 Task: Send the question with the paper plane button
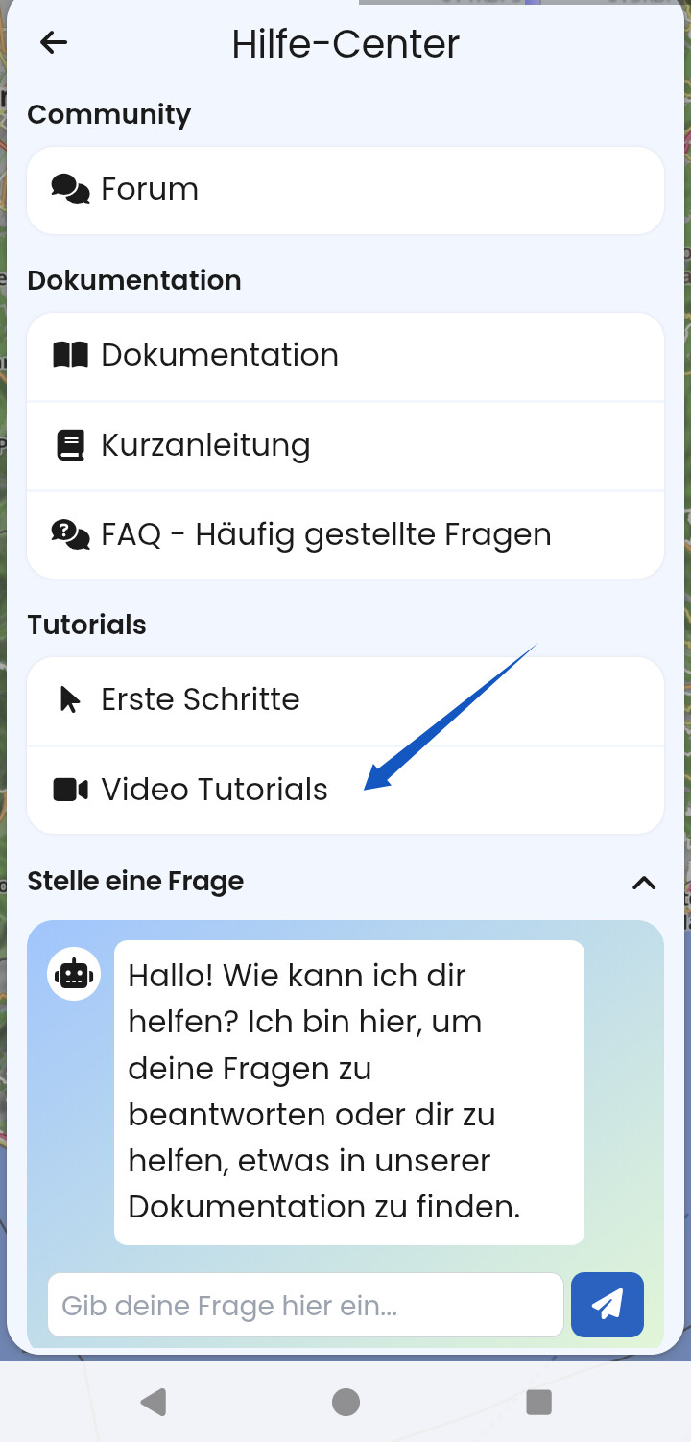pos(608,1304)
